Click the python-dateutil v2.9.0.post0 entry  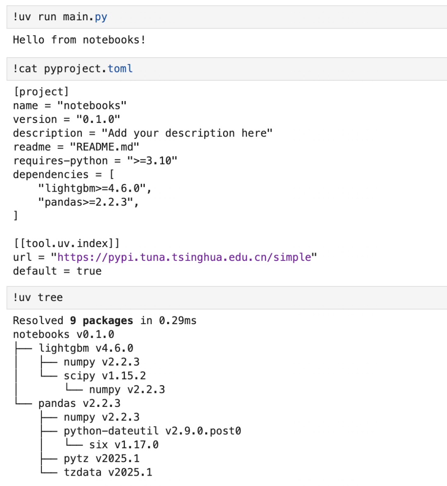pos(152,431)
